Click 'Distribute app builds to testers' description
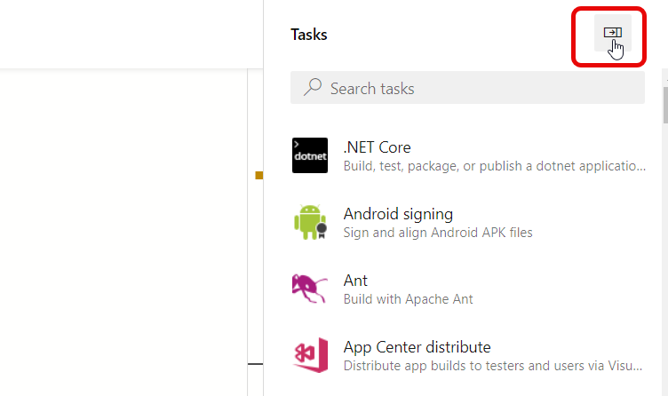Viewport: 668px width, 396px height. coord(493,366)
